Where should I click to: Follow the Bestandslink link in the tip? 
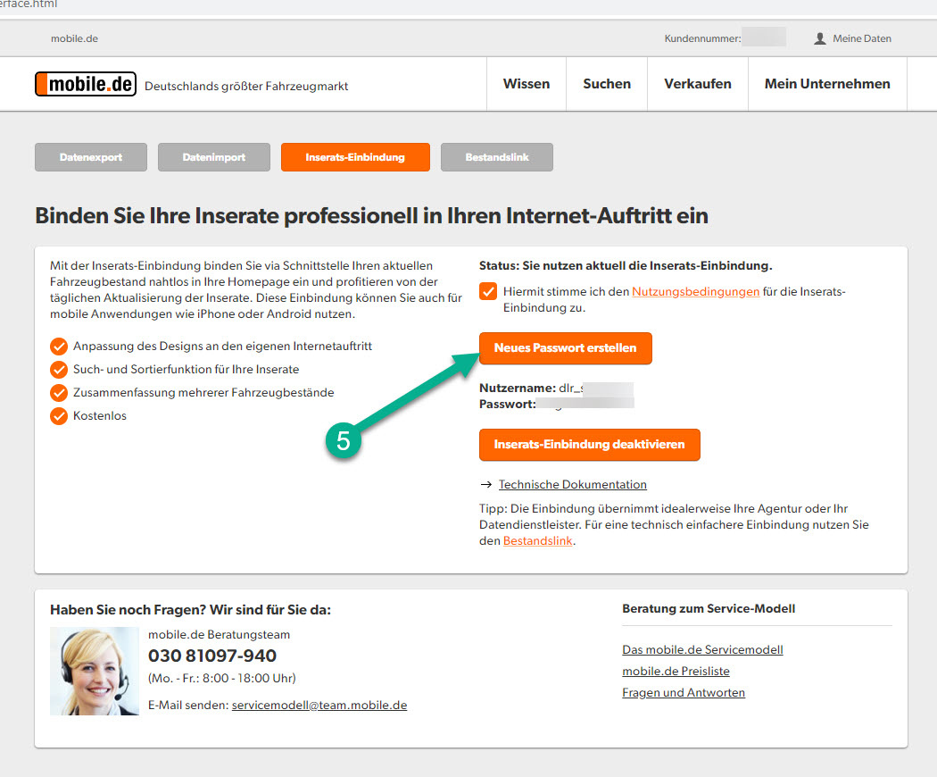[x=538, y=540]
